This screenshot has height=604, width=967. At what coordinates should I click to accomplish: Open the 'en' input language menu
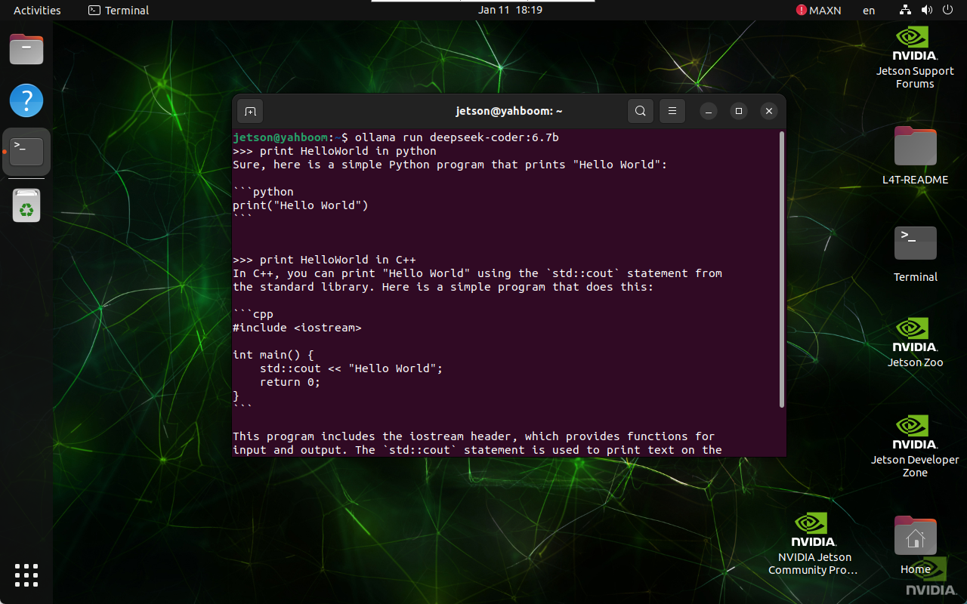(869, 10)
